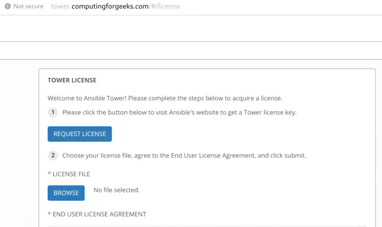
Task: Click the globe site-info icon
Action: pyautogui.click(x=7, y=6)
